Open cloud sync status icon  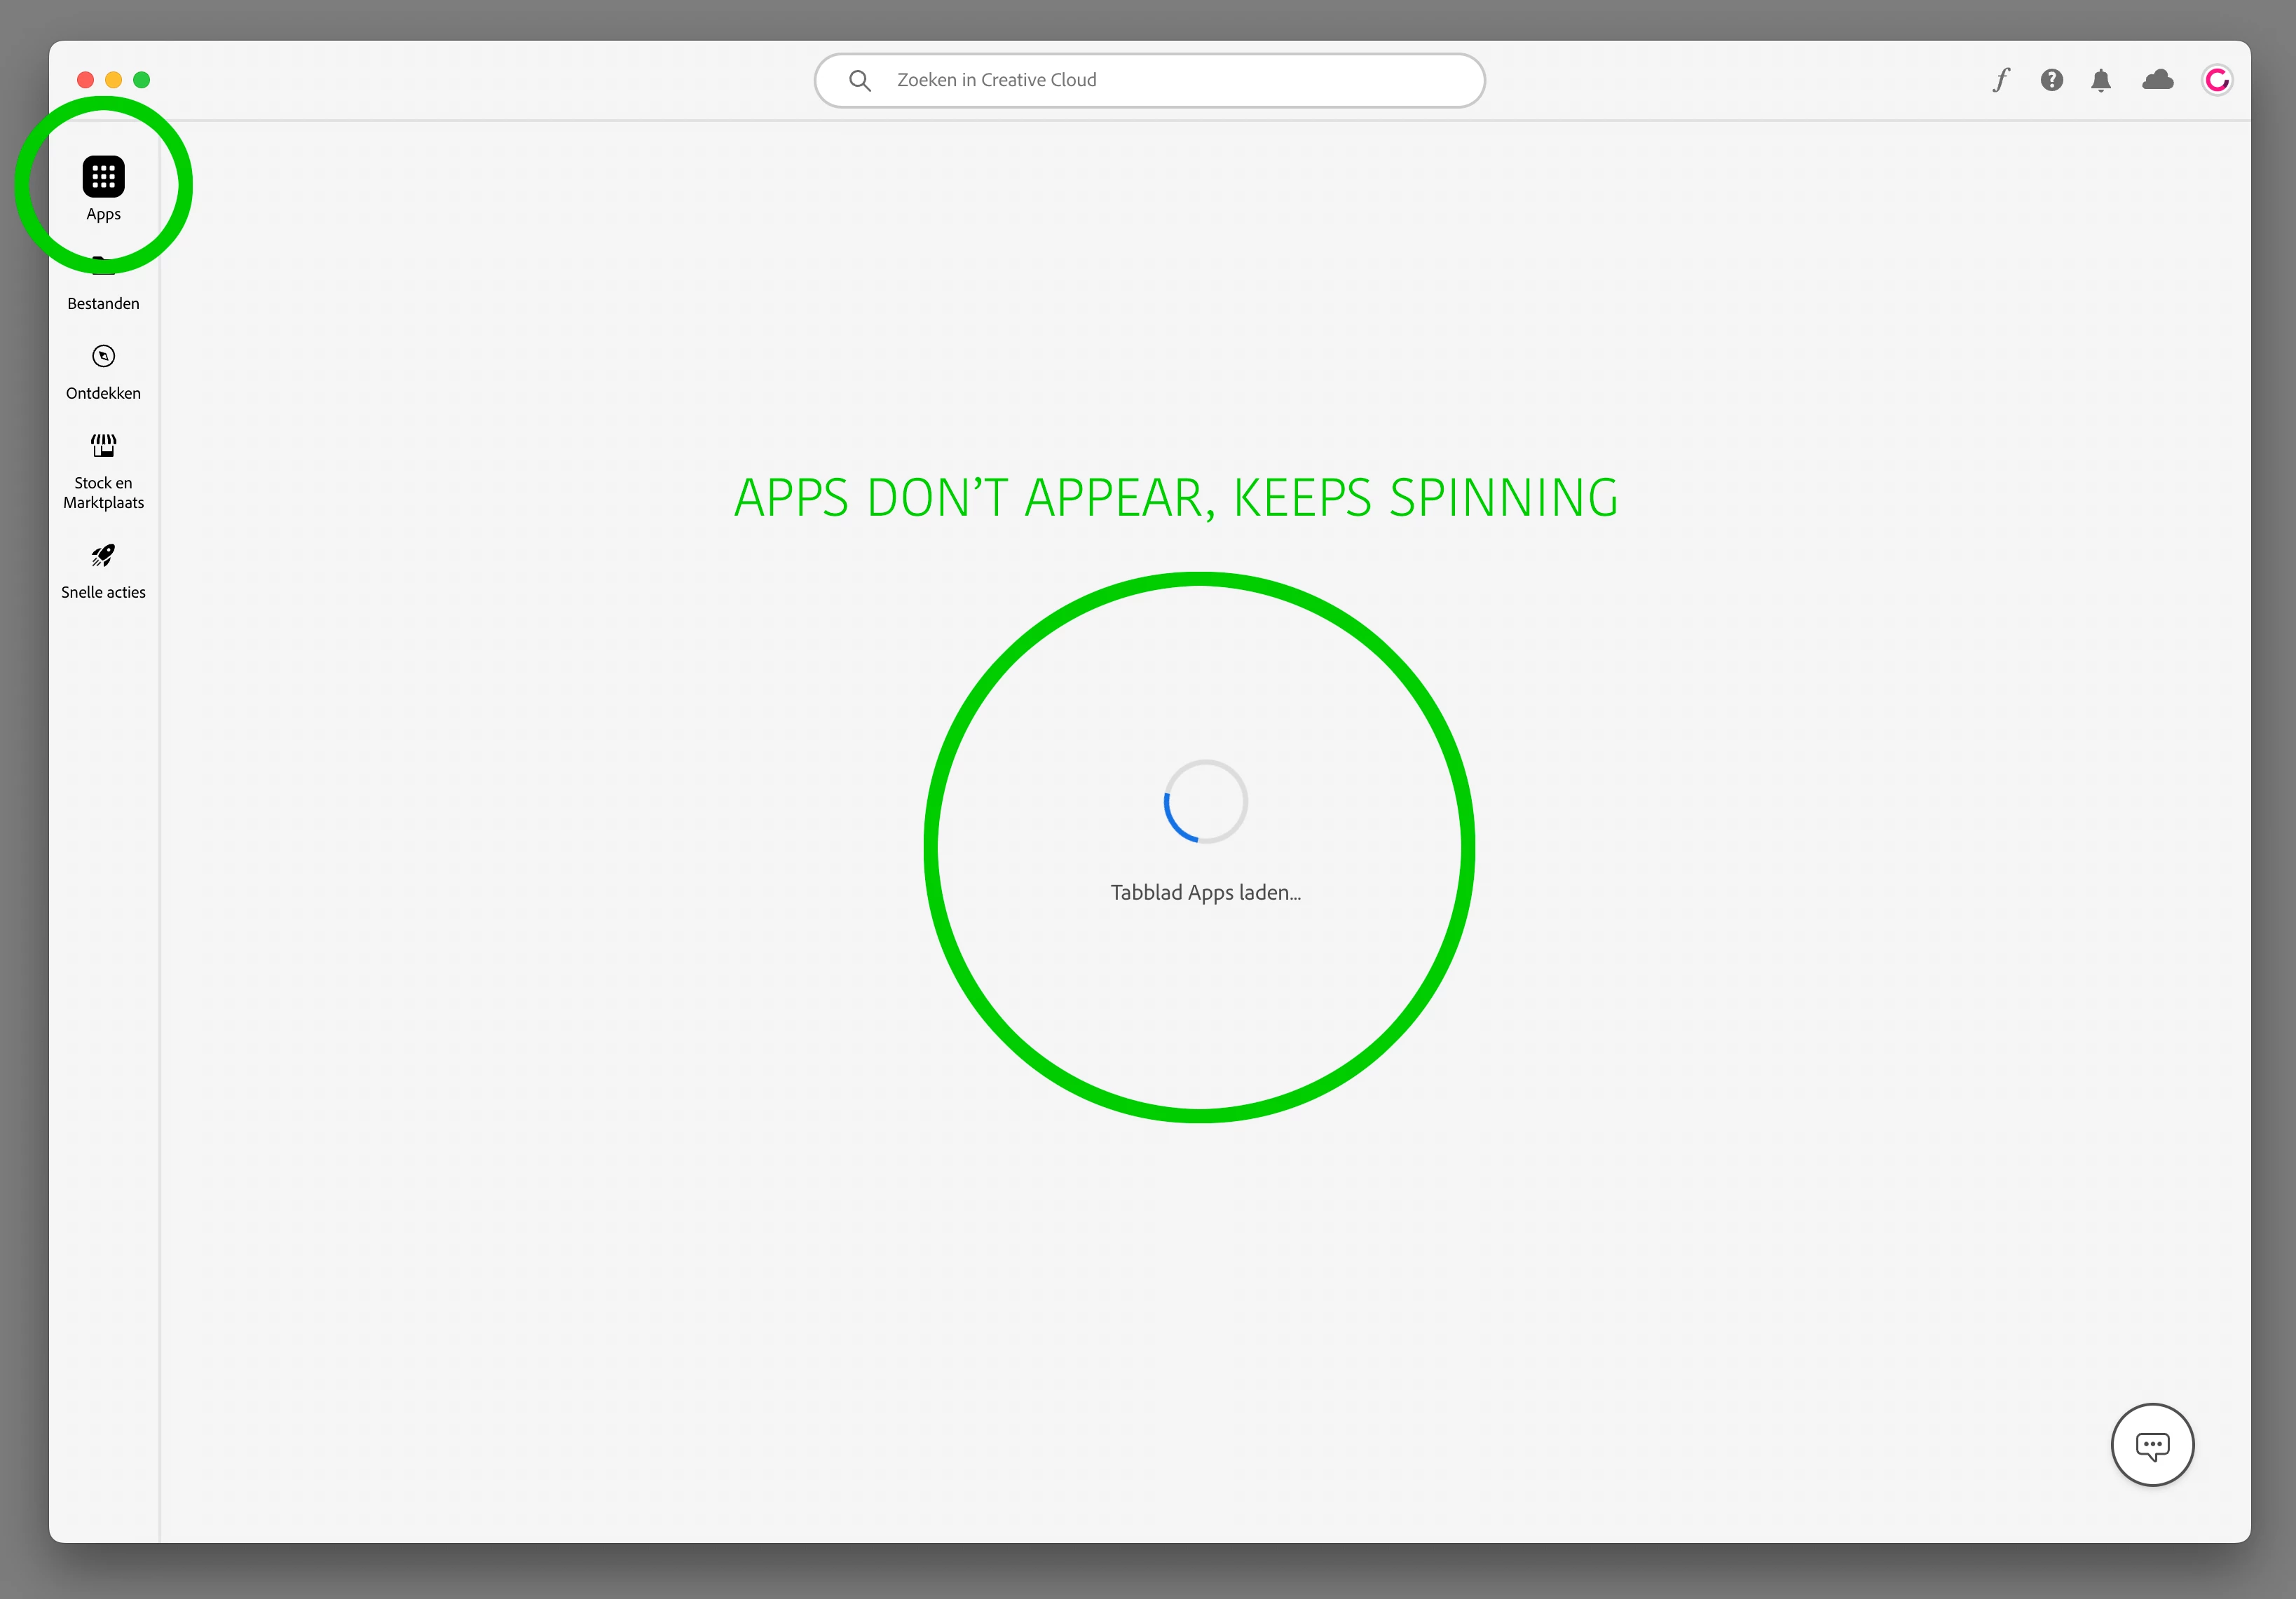point(2157,80)
